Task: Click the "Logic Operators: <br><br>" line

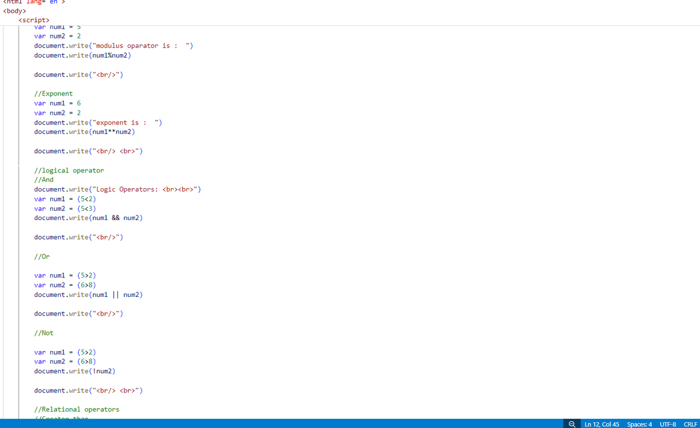Action: point(118,189)
